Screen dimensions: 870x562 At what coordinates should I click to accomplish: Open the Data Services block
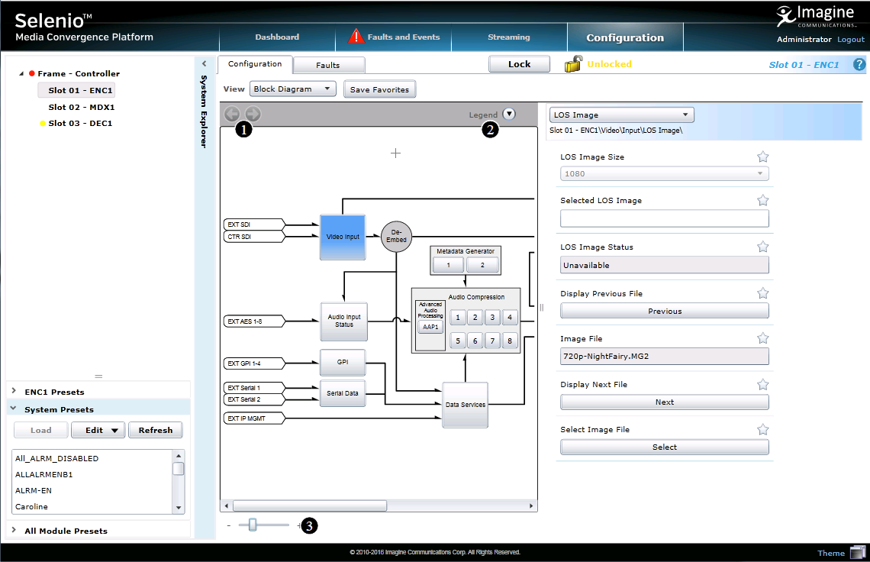(x=465, y=405)
